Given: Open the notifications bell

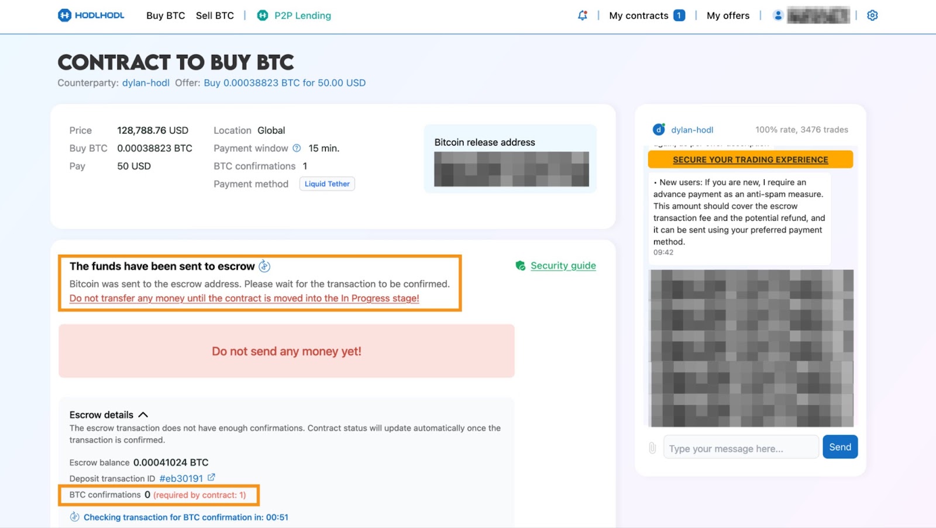Looking at the screenshot, I should pyautogui.click(x=582, y=15).
